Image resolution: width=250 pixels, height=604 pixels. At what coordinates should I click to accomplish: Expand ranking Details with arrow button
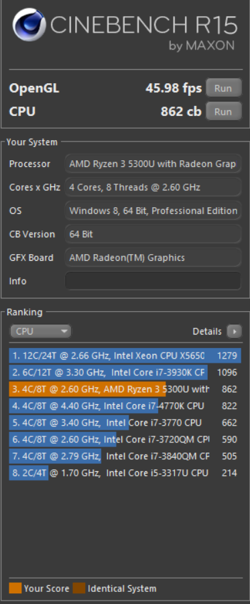[234, 331]
